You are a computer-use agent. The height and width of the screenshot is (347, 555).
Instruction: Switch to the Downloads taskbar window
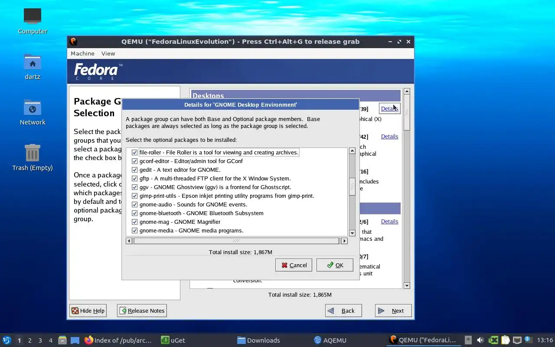pyautogui.click(x=258, y=340)
